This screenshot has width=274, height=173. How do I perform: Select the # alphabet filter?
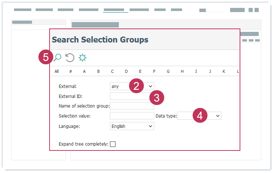coord(70,71)
